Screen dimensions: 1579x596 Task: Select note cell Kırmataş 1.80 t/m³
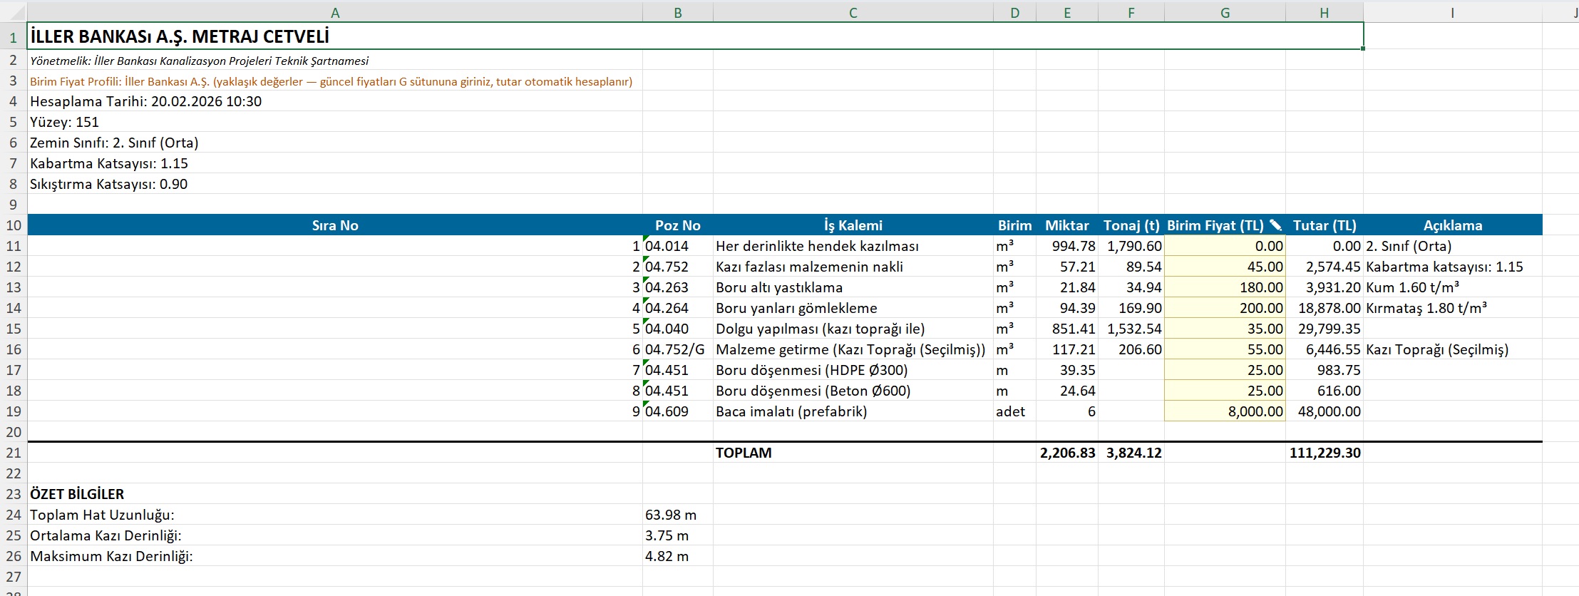pyautogui.click(x=1452, y=308)
